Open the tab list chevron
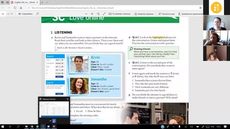This screenshot has height=129, width=230. (47, 3)
